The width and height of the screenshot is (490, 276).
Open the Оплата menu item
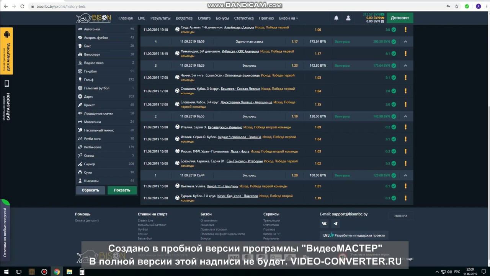[204, 18]
